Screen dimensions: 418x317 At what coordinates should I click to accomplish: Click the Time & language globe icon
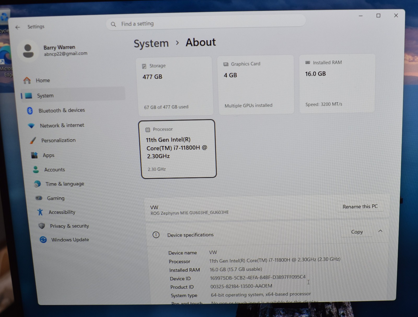pyautogui.click(x=37, y=184)
